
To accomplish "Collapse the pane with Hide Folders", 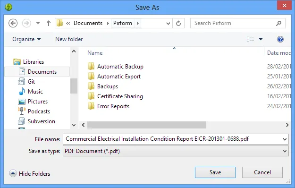I will [30, 173].
